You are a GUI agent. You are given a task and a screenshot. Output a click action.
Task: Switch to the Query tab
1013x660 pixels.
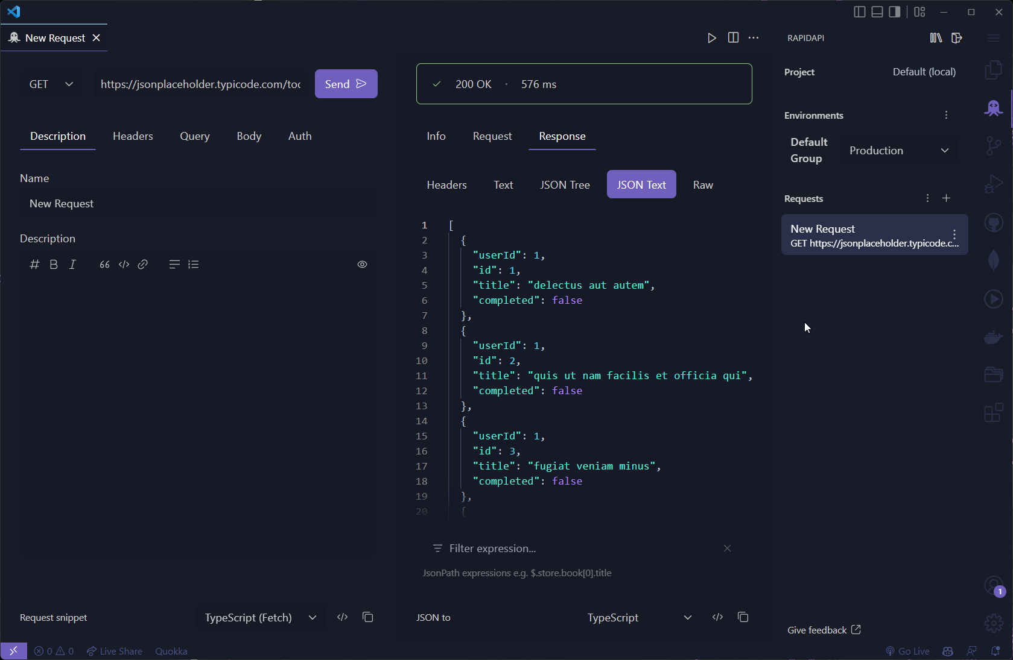[x=195, y=136]
